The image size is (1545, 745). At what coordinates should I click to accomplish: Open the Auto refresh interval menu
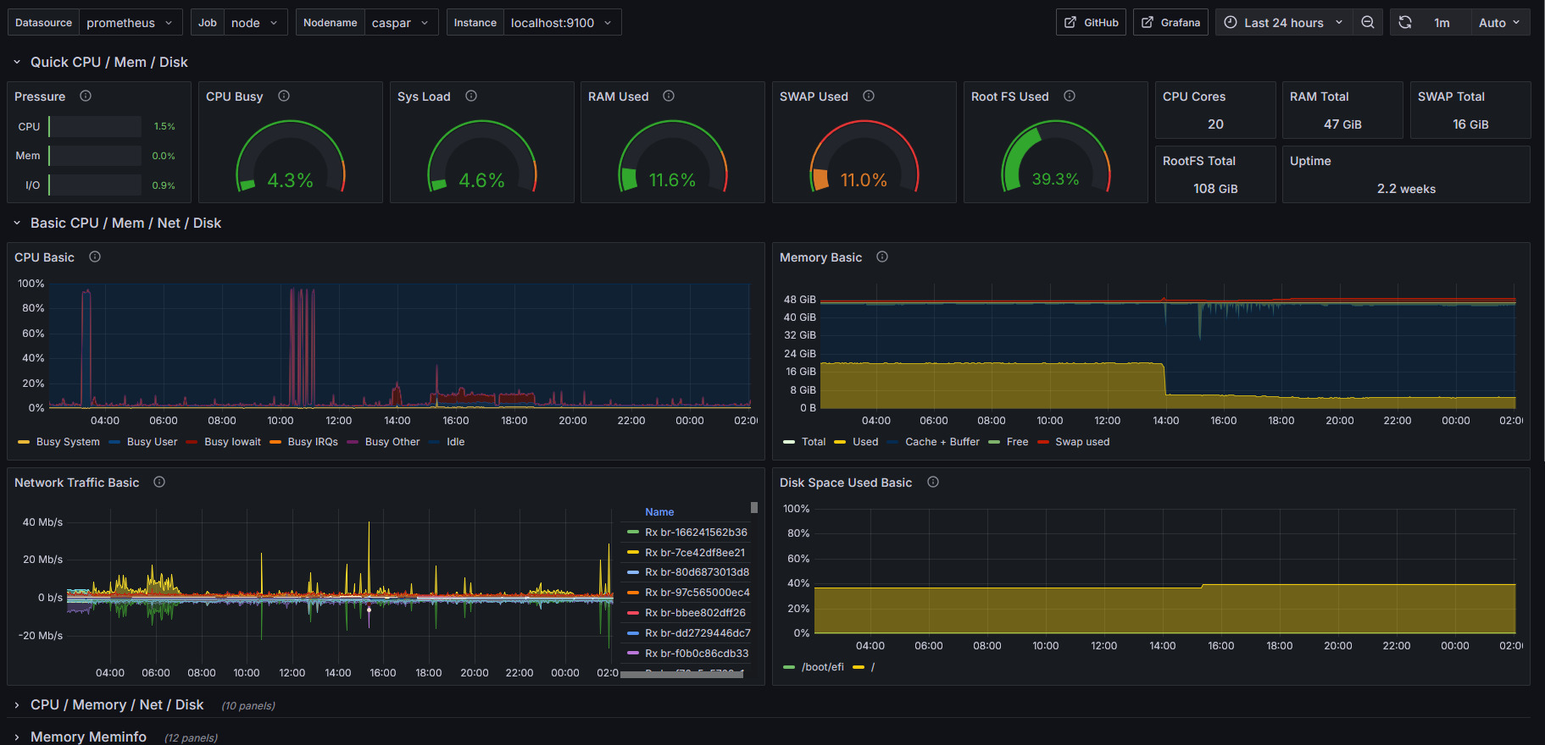tap(1499, 23)
